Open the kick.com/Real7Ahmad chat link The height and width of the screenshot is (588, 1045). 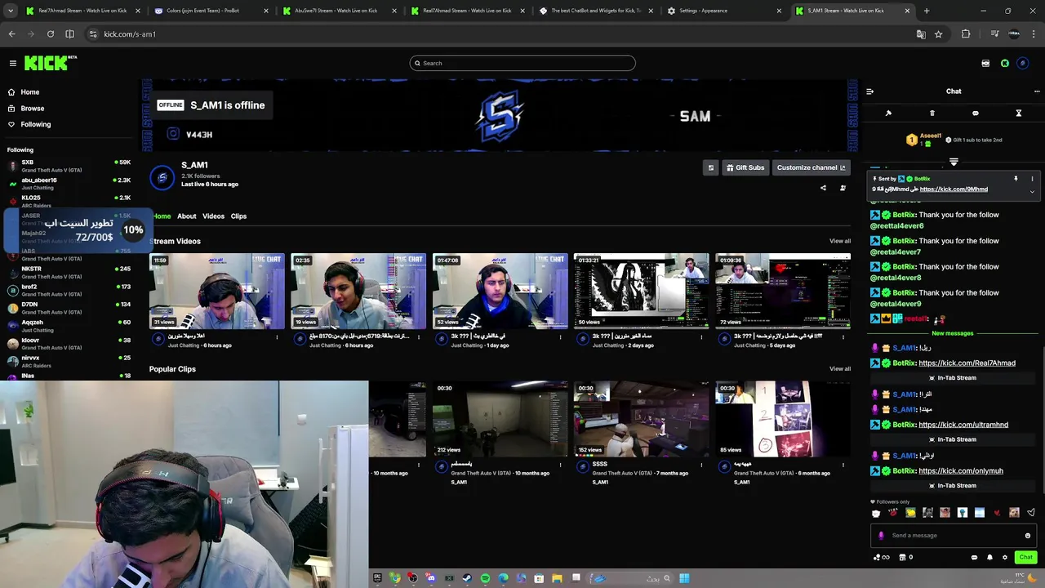(x=967, y=363)
